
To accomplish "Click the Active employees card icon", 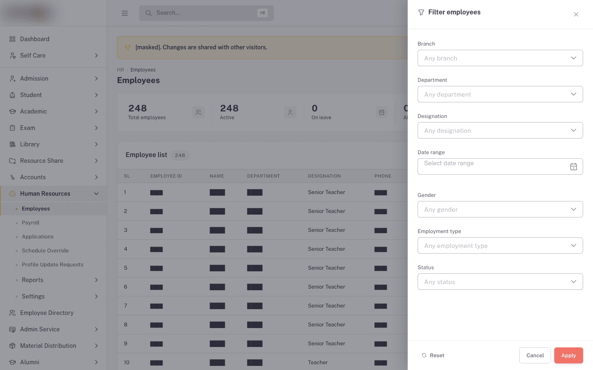I will pos(290,112).
